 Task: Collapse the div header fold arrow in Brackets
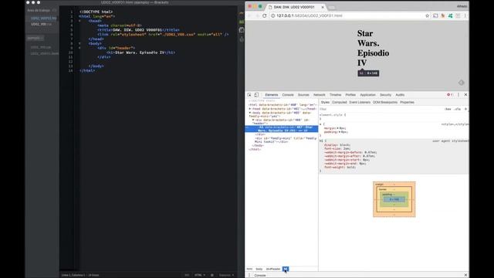coord(80,48)
